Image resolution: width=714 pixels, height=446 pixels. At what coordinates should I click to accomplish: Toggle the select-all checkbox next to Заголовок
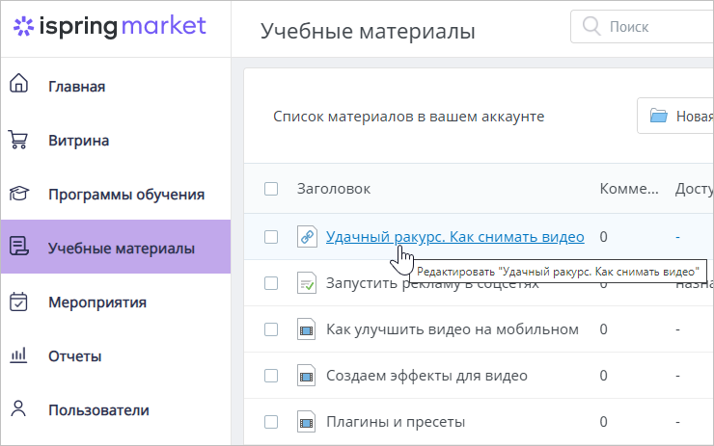pyautogui.click(x=271, y=189)
